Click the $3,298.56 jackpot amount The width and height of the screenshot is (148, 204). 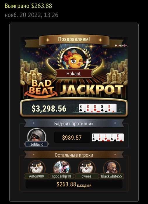(49, 109)
